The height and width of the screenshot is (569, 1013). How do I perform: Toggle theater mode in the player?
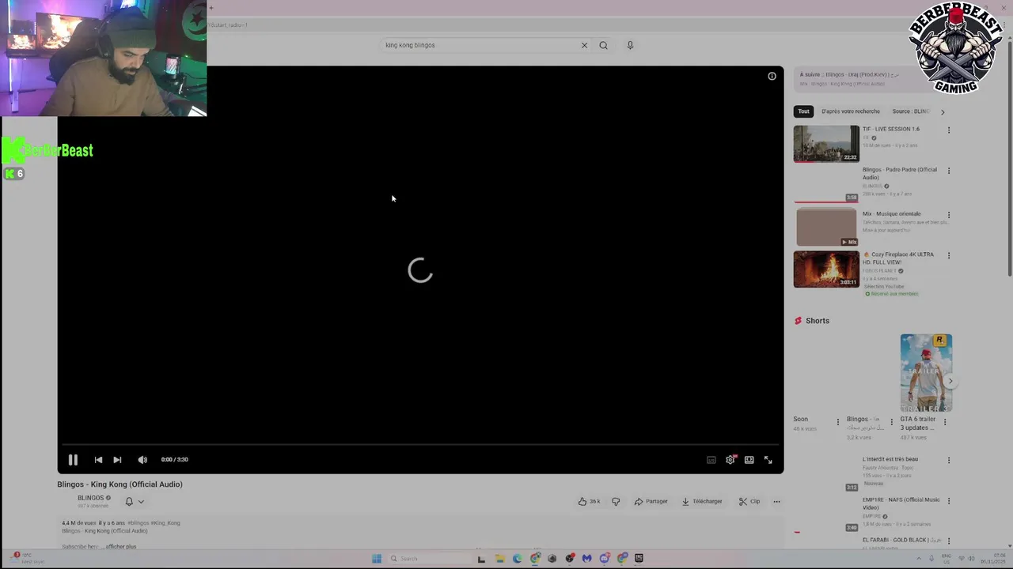click(749, 460)
